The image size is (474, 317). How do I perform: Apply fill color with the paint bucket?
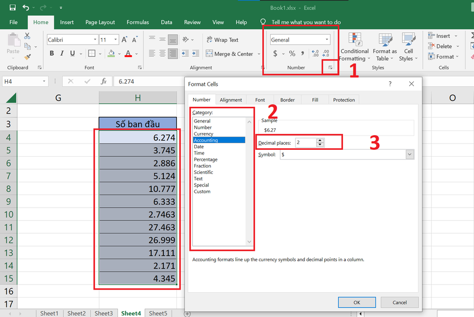111,54
